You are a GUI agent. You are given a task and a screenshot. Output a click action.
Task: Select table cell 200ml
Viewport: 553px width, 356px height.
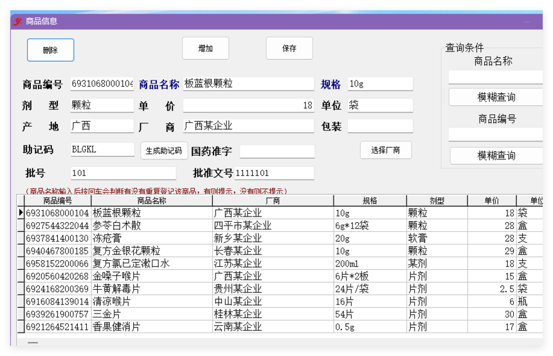point(370,263)
